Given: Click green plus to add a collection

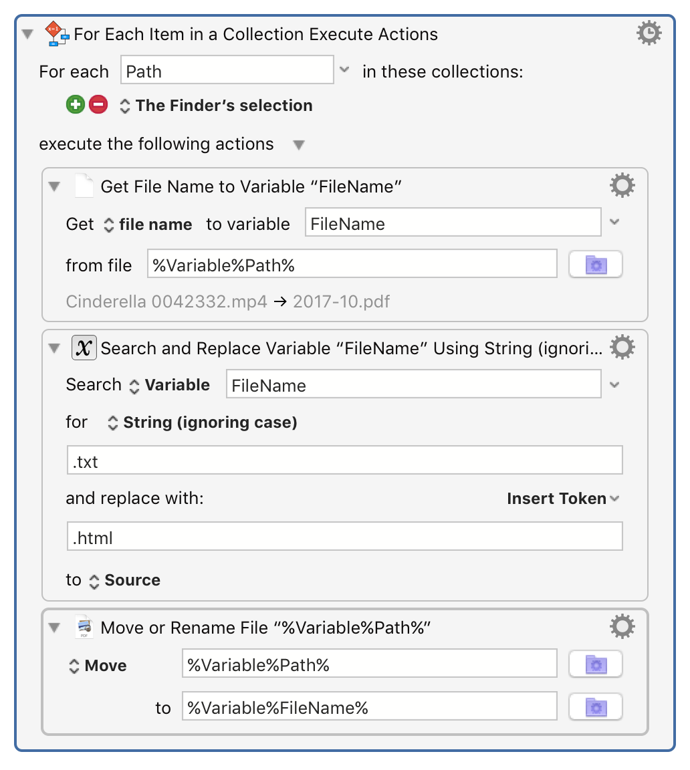Looking at the screenshot, I should pos(76,105).
